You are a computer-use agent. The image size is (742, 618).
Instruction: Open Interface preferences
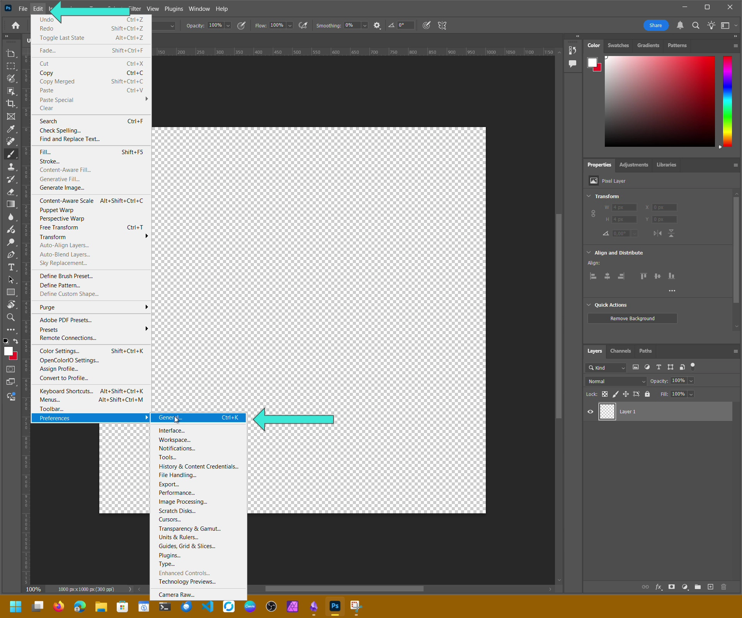pos(198,431)
